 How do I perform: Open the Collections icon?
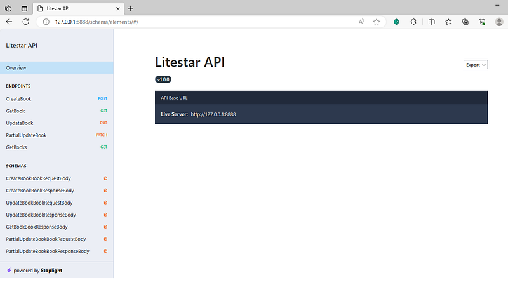pyautogui.click(x=465, y=22)
